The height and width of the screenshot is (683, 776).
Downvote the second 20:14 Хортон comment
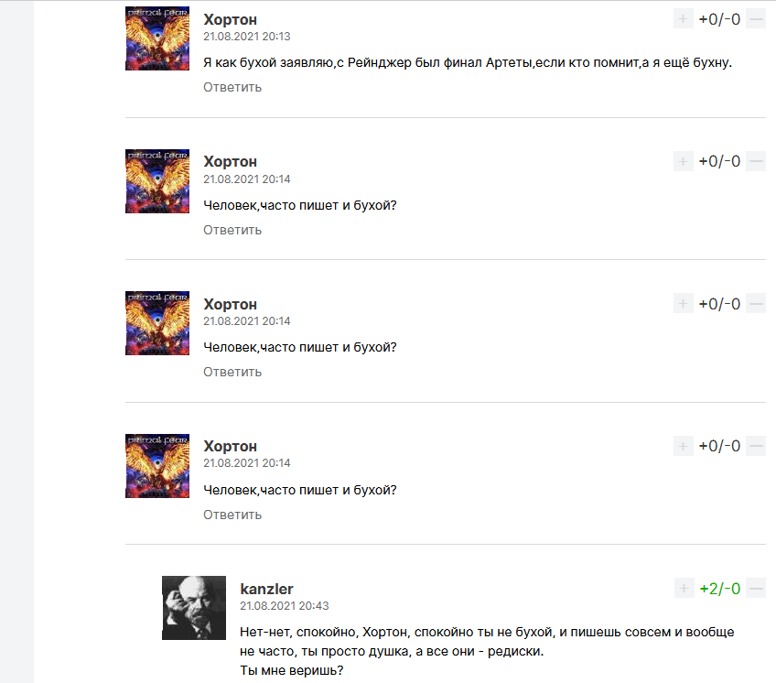pos(756,304)
